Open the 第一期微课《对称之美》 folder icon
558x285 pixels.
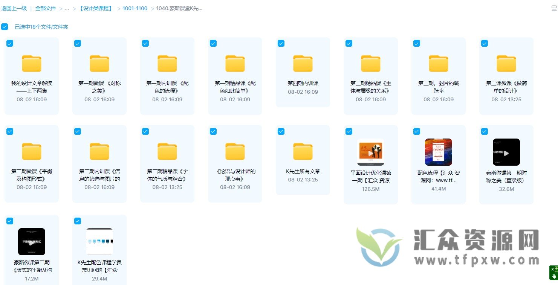click(x=99, y=63)
